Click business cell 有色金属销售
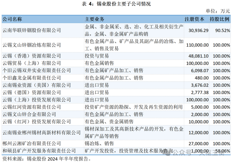 99,63
